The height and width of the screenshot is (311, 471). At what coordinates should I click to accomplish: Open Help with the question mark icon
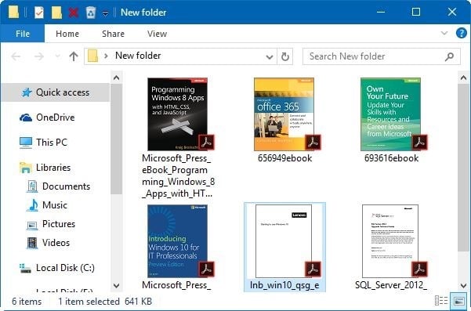(x=461, y=33)
